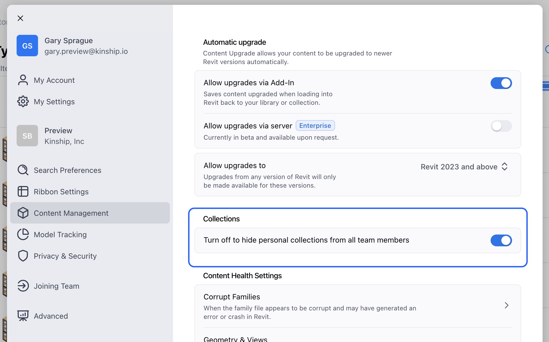Select the My Account person icon

pyautogui.click(x=23, y=80)
